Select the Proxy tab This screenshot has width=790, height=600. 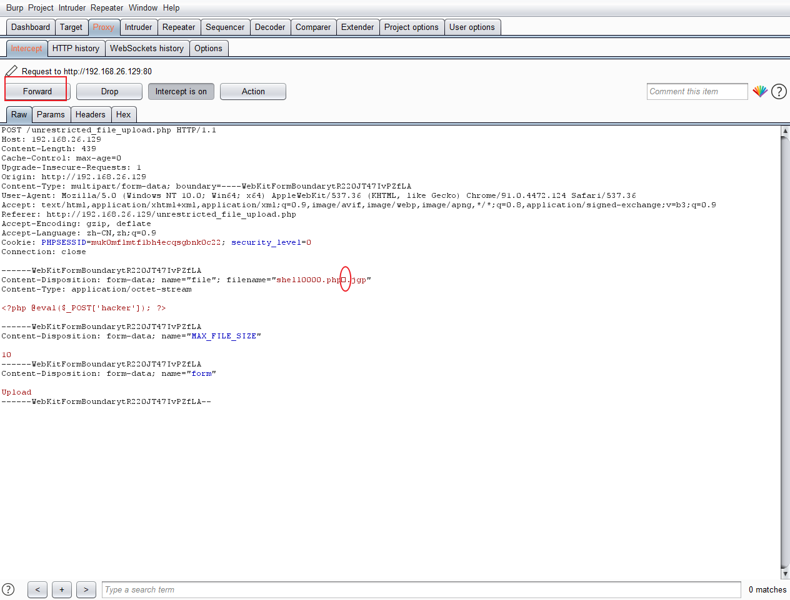[x=104, y=27]
